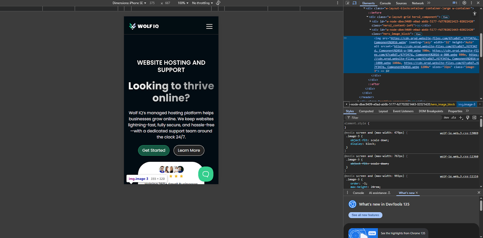Open the drawer three-dot menu icon
This screenshot has height=238, width=483.
point(347,193)
